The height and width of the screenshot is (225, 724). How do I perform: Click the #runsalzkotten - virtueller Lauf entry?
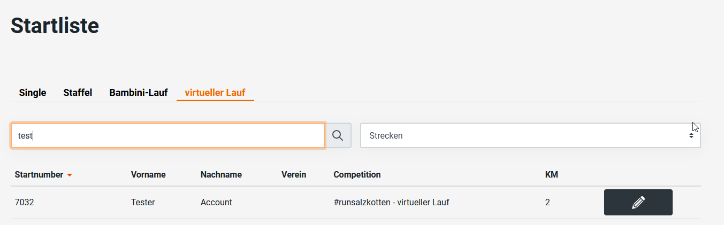pyautogui.click(x=391, y=203)
